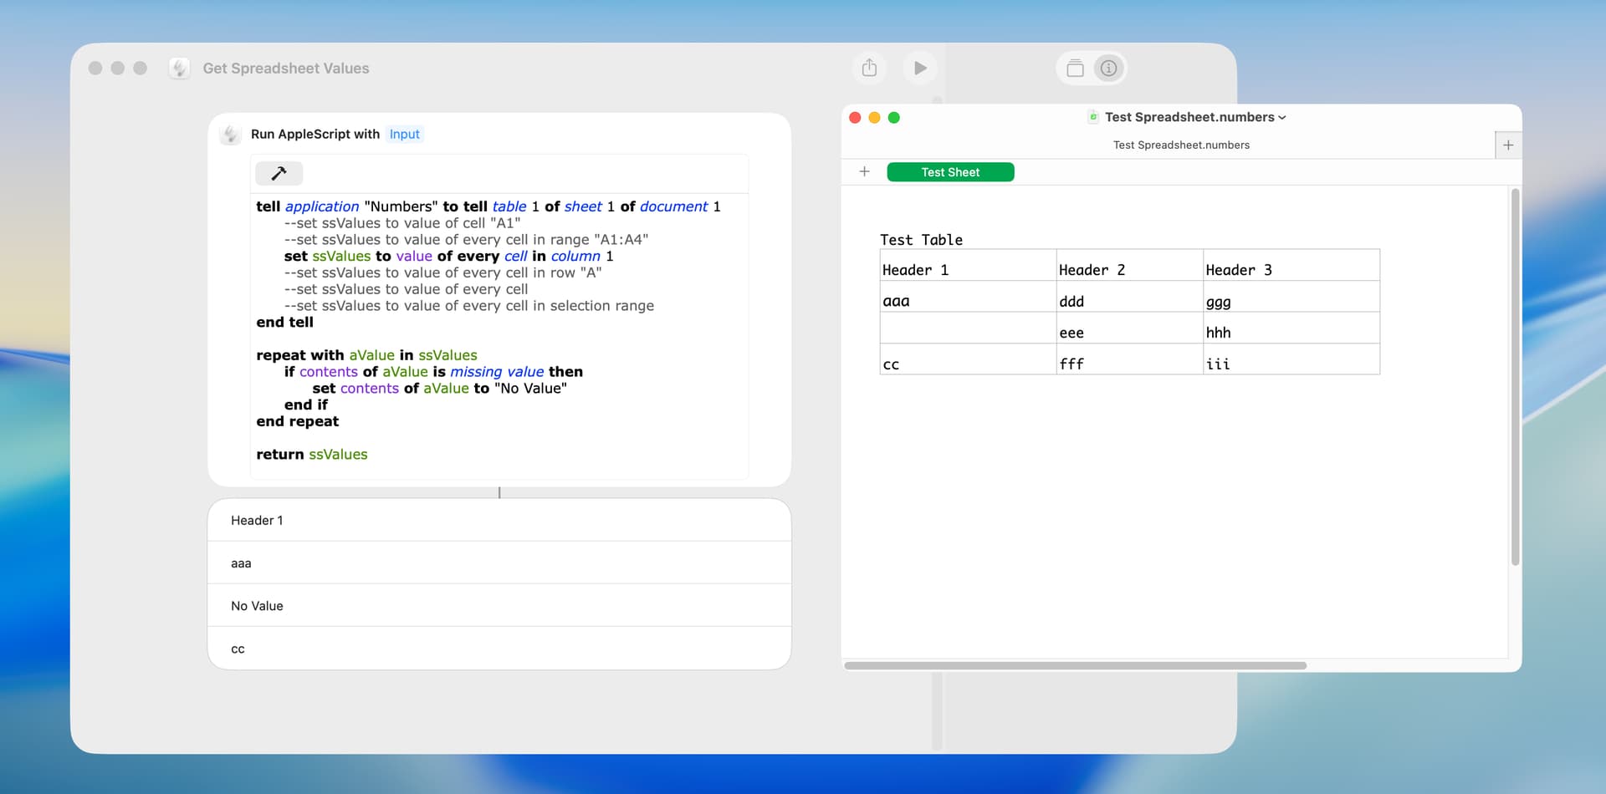Select the Header 1 table cell
This screenshot has height=794, width=1606.
point(967,269)
